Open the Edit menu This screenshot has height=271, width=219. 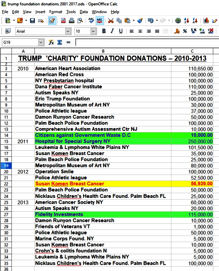pos(16,12)
